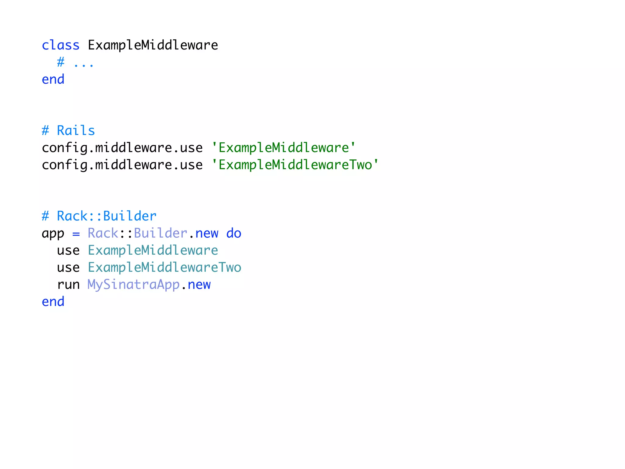Click the 'class' keyword on first line
The height and width of the screenshot is (469, 625).
click(60, 45)
